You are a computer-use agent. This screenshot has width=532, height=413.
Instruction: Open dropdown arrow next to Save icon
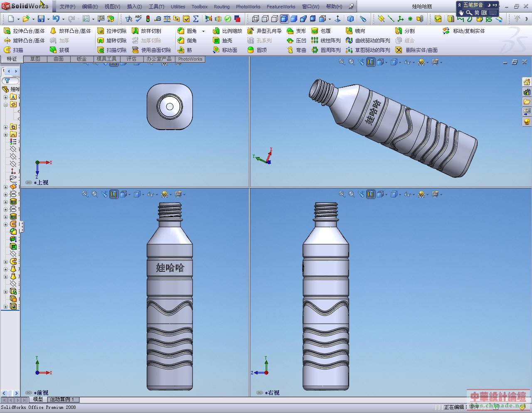(x=48, y=19)
